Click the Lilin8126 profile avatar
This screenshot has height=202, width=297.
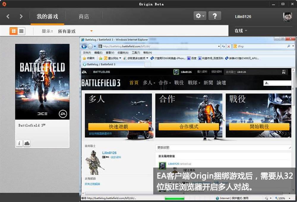[287, 17]
